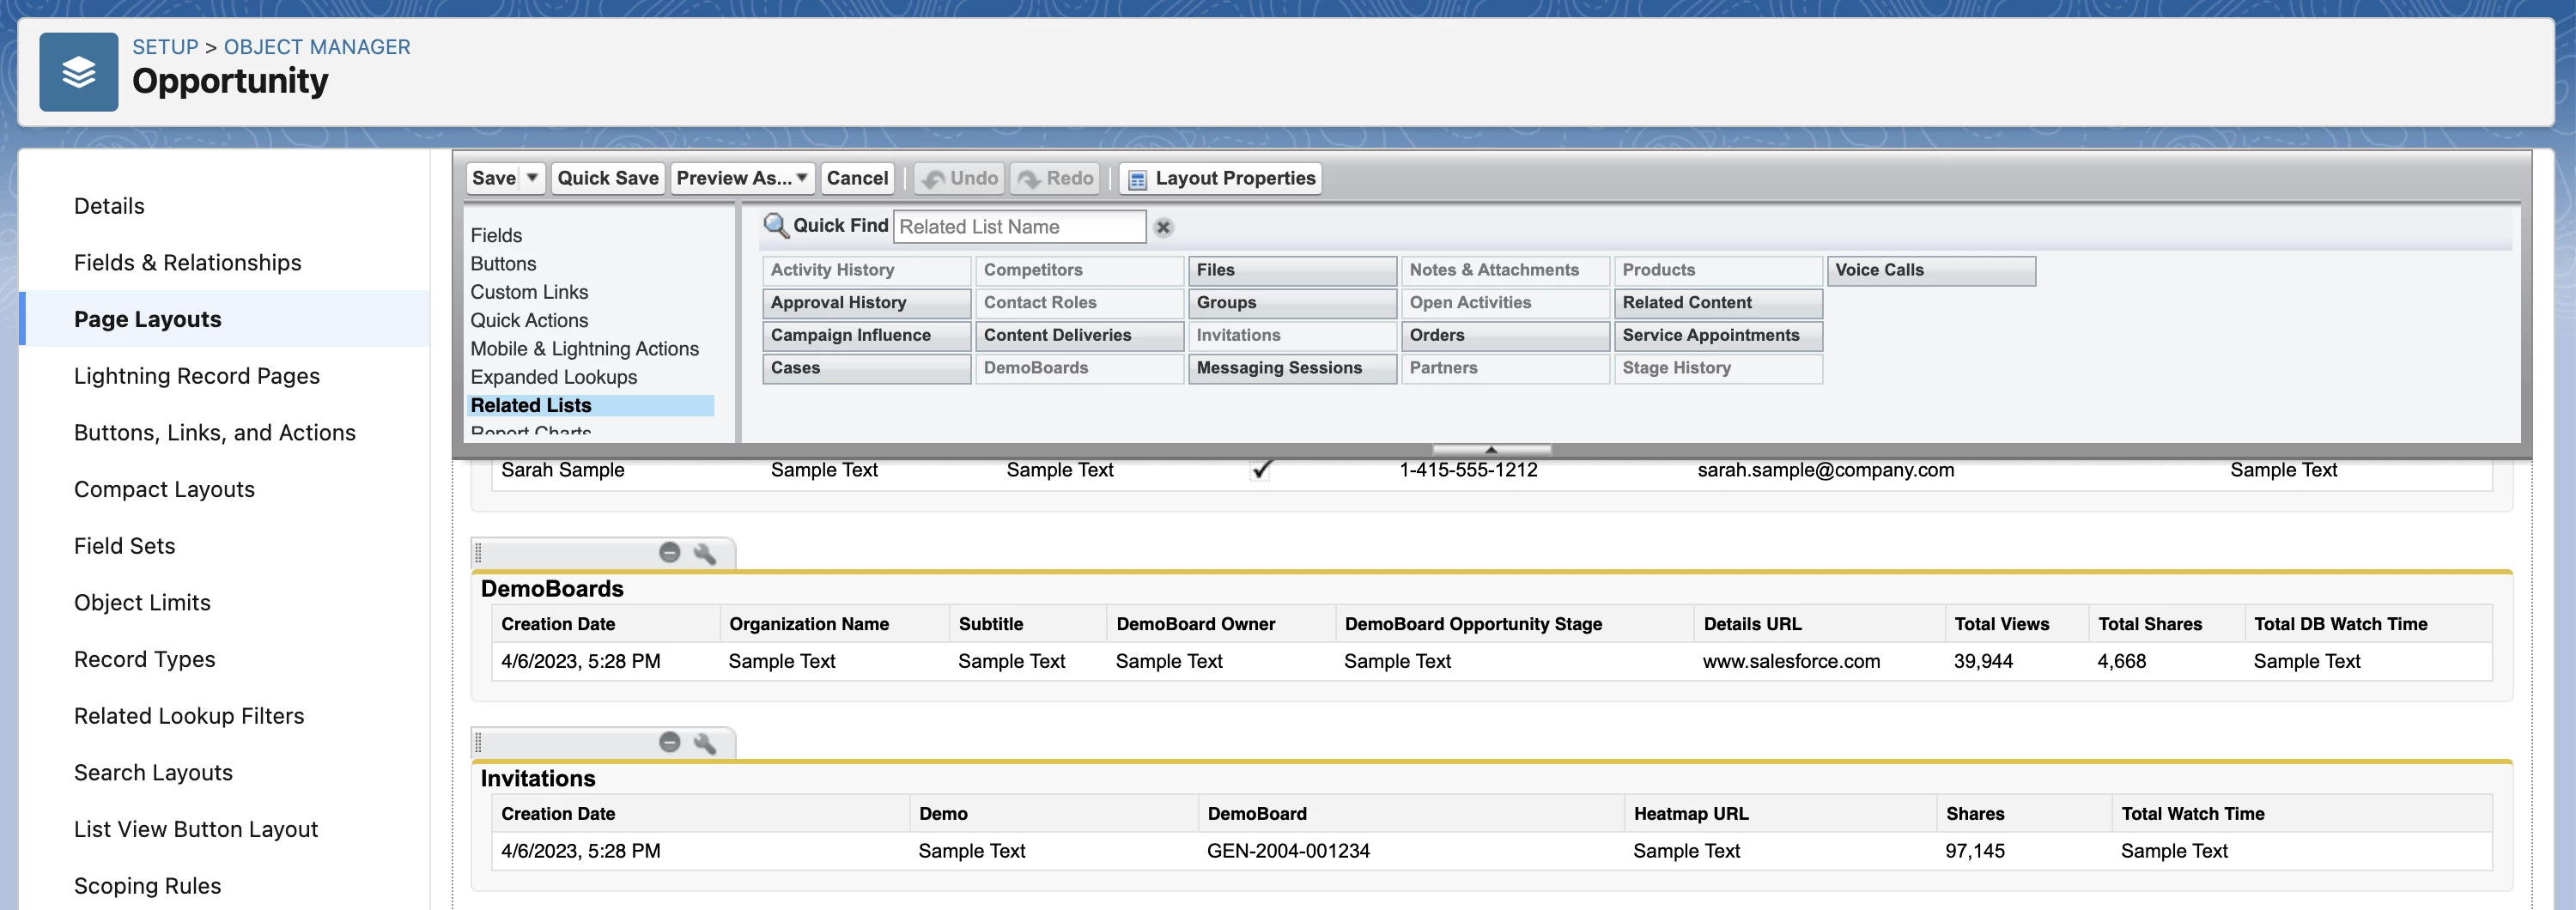The width and height of the screenshot is (2576, 910).
Task: Click the Activity History palette item
Action: click(x=866, y=270)
